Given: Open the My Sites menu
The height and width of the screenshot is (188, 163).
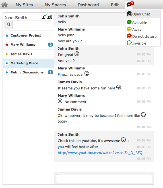Looking at the screenshot, I should 24,5.
